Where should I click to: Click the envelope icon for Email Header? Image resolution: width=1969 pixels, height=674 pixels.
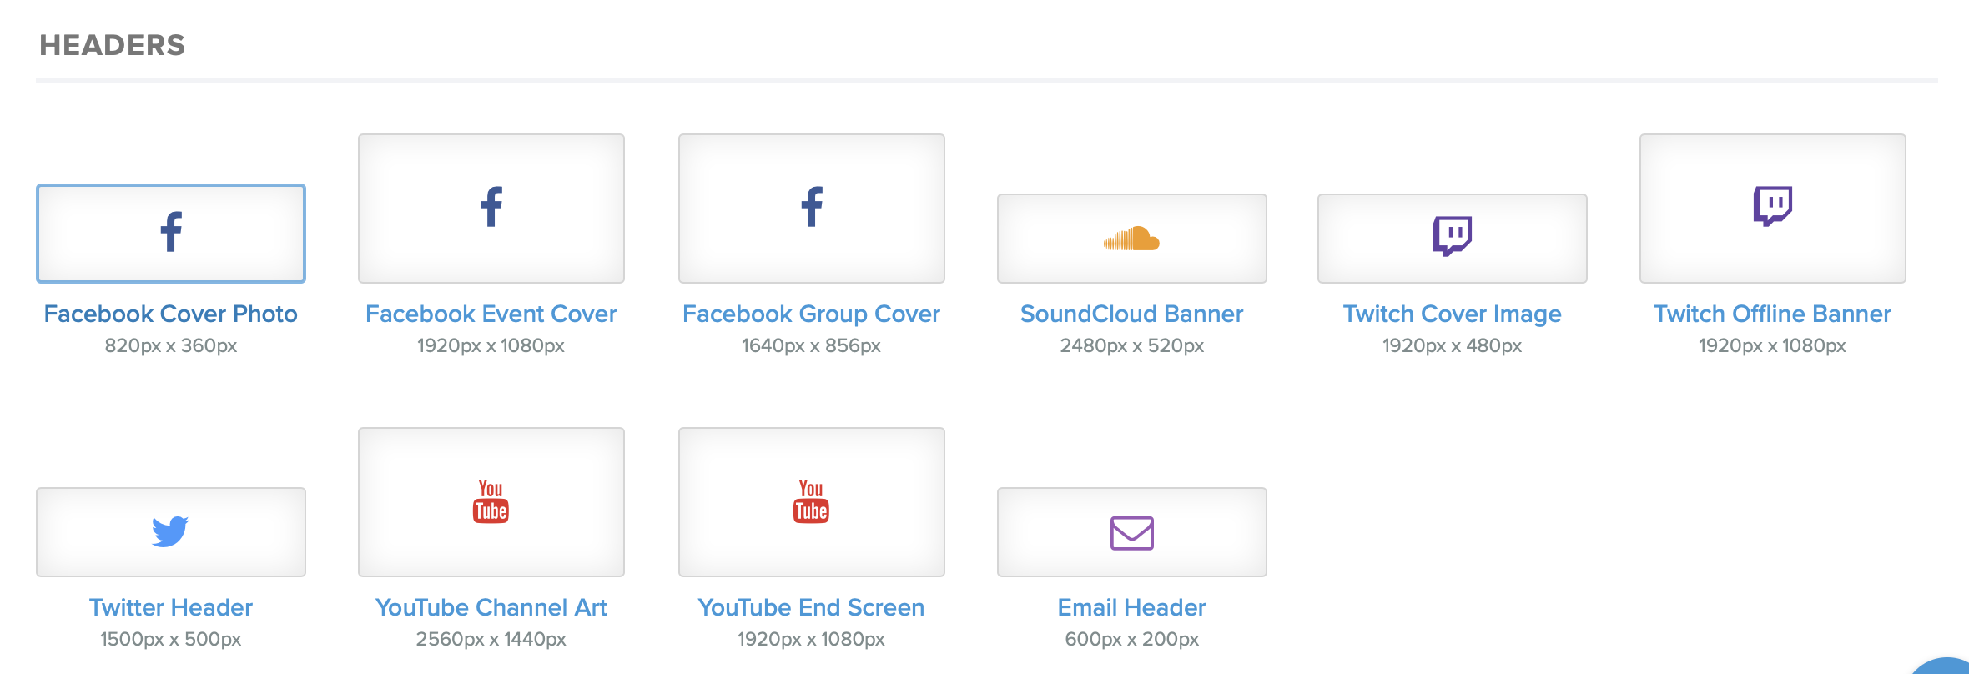(x=1132, y=533)
